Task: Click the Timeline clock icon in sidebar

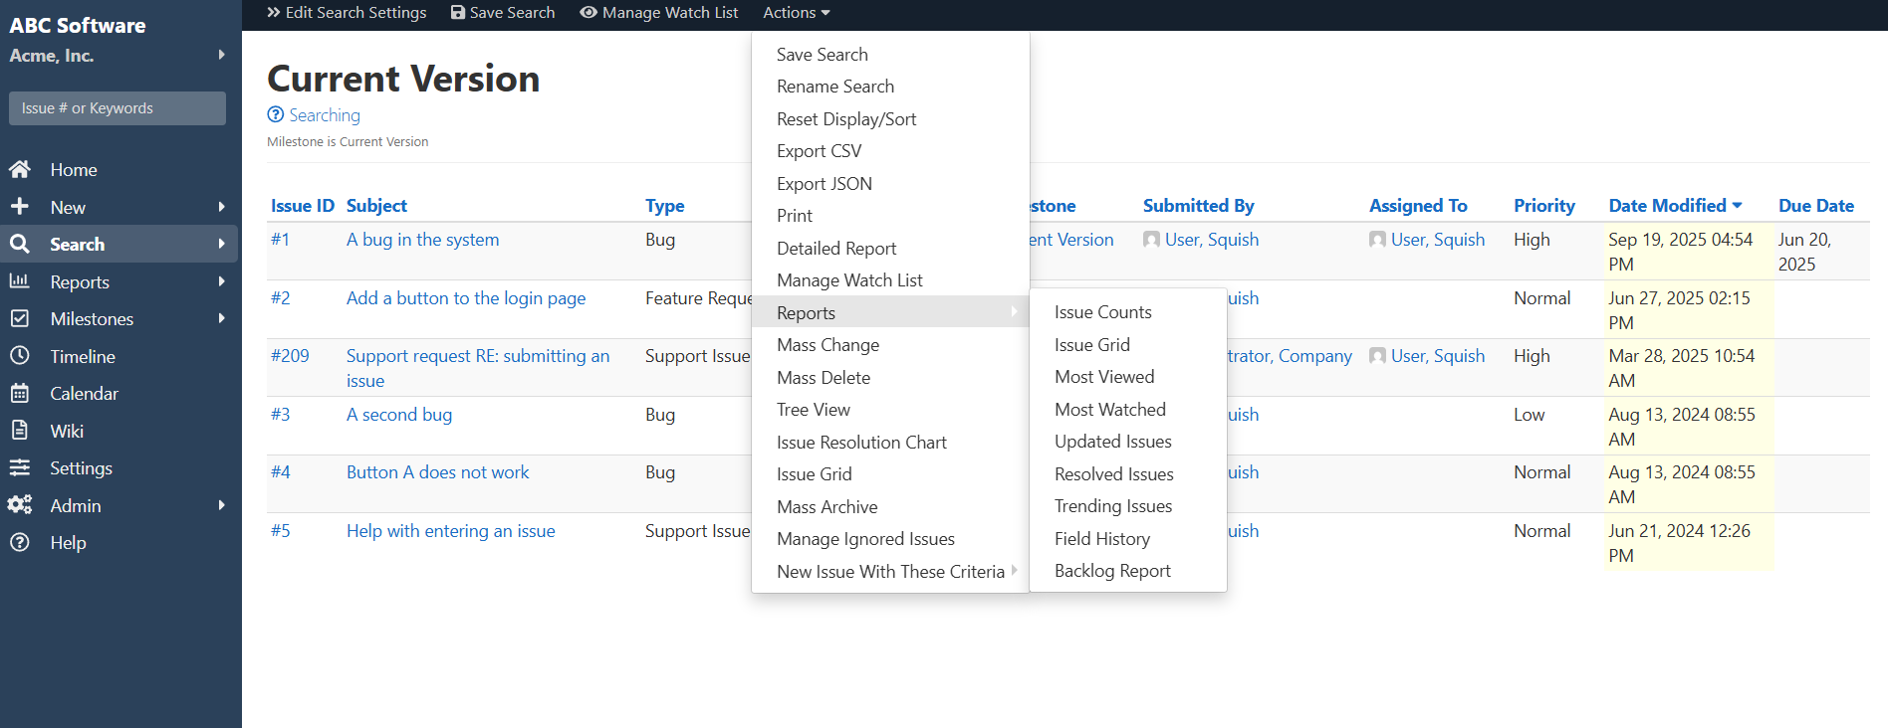Action: click(19, 356)
